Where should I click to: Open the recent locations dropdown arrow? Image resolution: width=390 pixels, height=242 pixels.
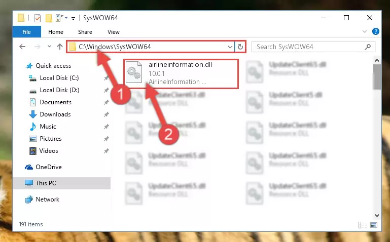49,47
